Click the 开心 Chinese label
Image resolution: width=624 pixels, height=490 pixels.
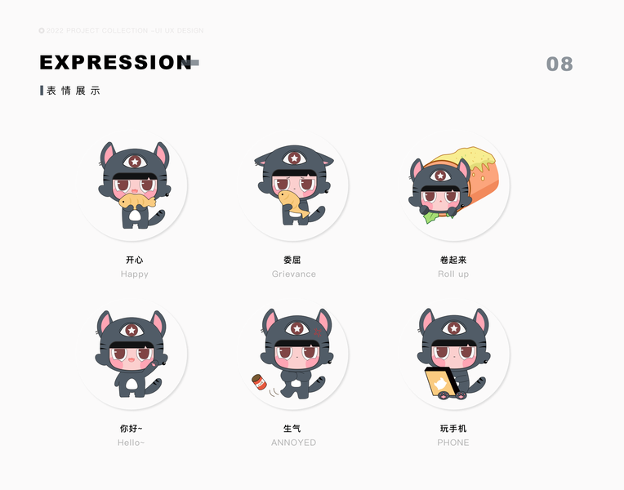135,260
